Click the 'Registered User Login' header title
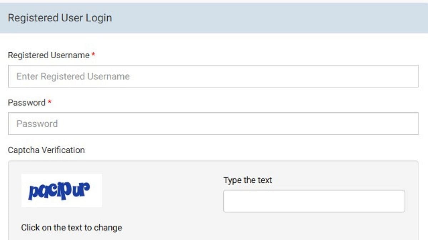 [x=60, y=18]
